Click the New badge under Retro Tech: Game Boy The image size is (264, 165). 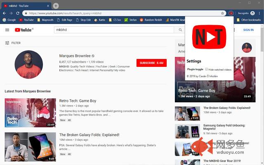[x=63, y=120]
